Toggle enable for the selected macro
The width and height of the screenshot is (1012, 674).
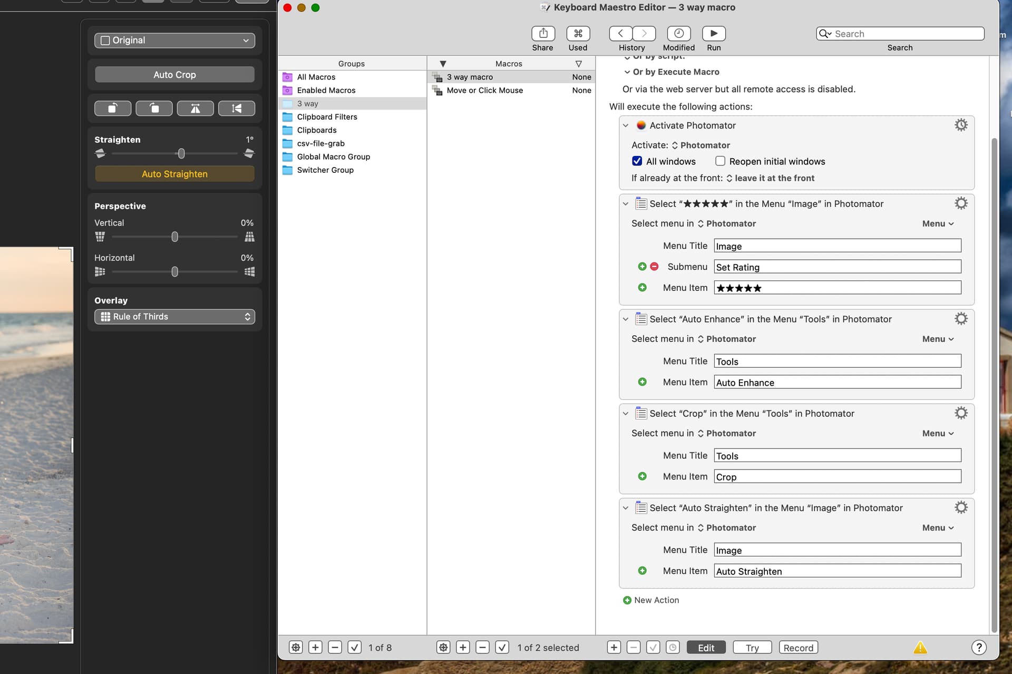click(502, 648)
